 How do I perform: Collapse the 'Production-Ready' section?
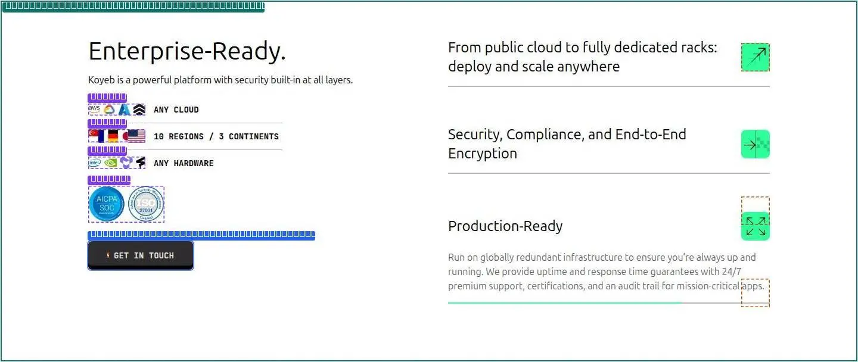[609, 226]
